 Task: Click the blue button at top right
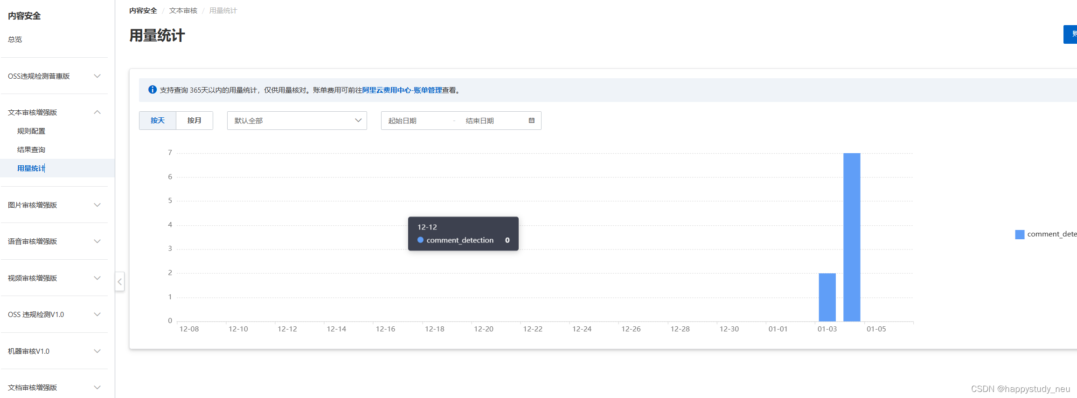click(1070, 34)
